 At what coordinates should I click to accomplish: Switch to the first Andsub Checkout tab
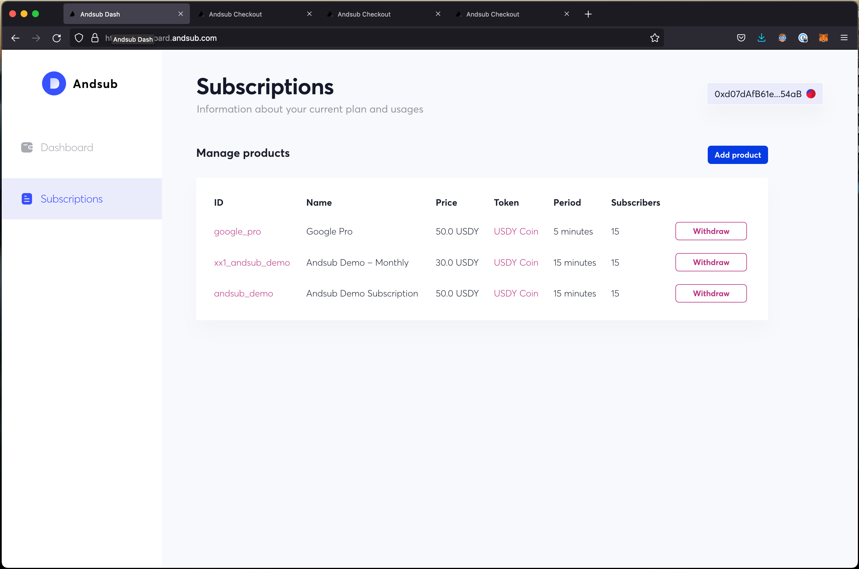[255, 14]
